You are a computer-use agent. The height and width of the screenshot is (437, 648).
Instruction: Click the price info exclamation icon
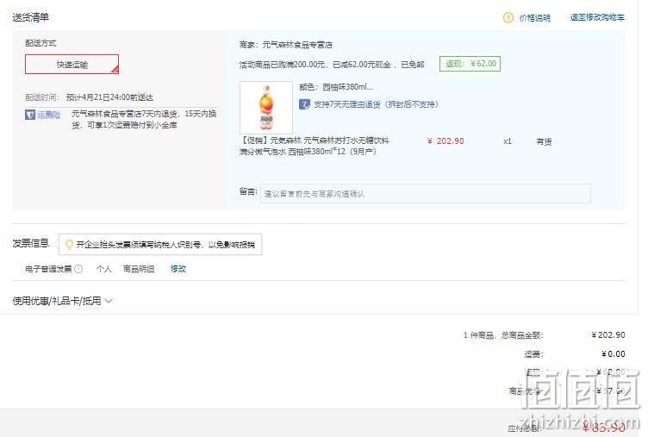pyautogui.click(x=508, y=18)
